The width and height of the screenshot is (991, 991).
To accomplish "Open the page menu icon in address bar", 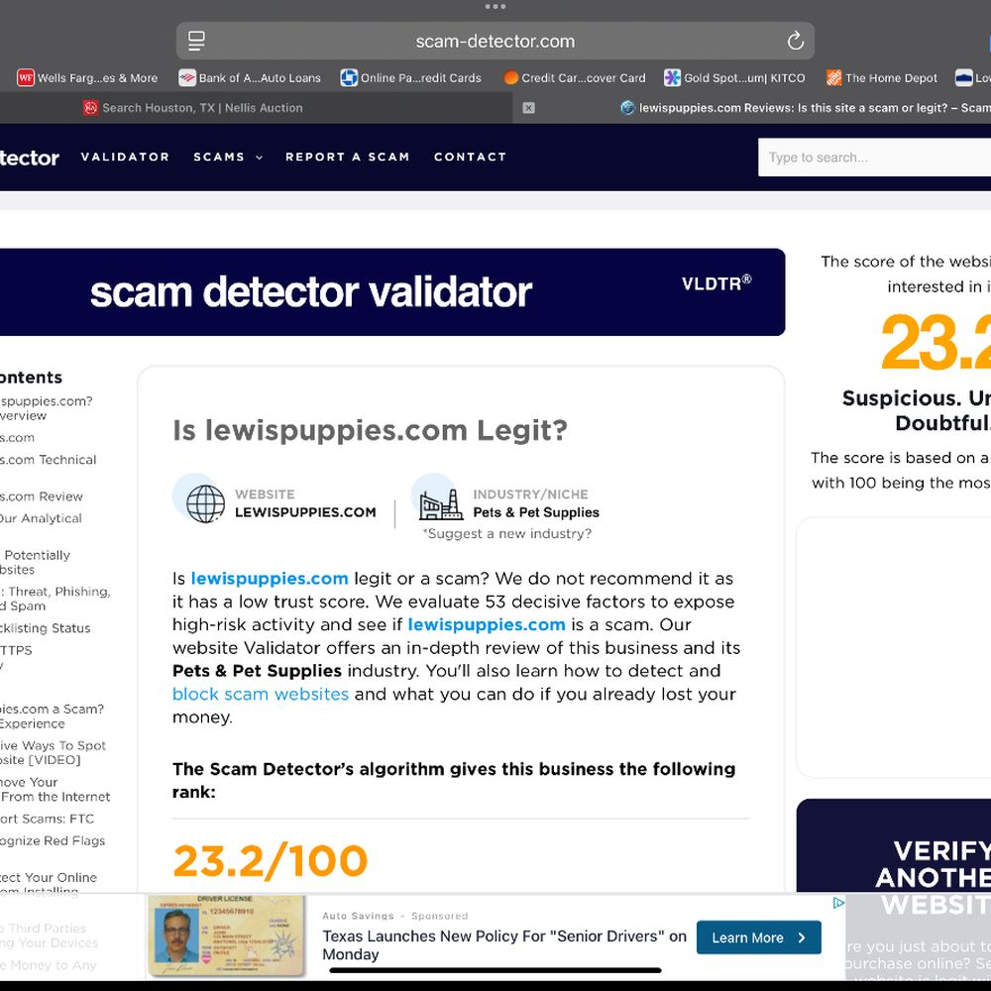I will pos(196,41).
